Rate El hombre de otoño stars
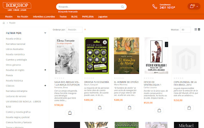 click(119, 78)
